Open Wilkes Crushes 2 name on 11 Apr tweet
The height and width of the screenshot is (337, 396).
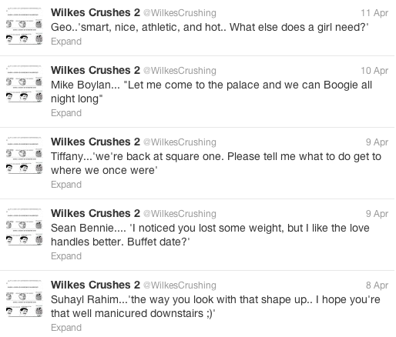[96, 12]
